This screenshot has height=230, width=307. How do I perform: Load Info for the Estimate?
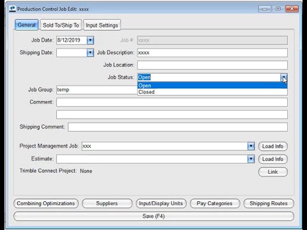(273, 159)
